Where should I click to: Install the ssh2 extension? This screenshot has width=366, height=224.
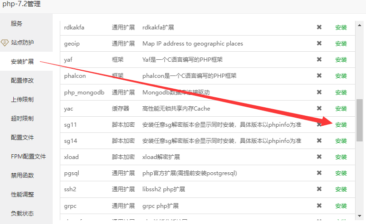(341, 189)
